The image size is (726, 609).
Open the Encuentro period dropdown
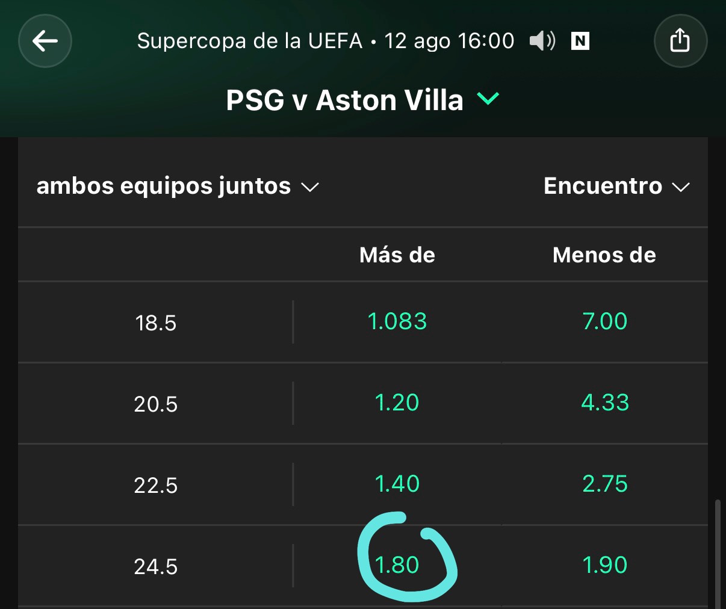pos(616,186)
